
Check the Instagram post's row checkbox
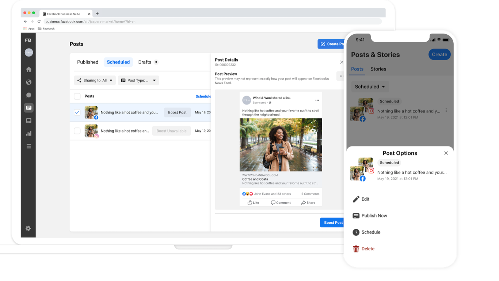click(x=77, y=131)
